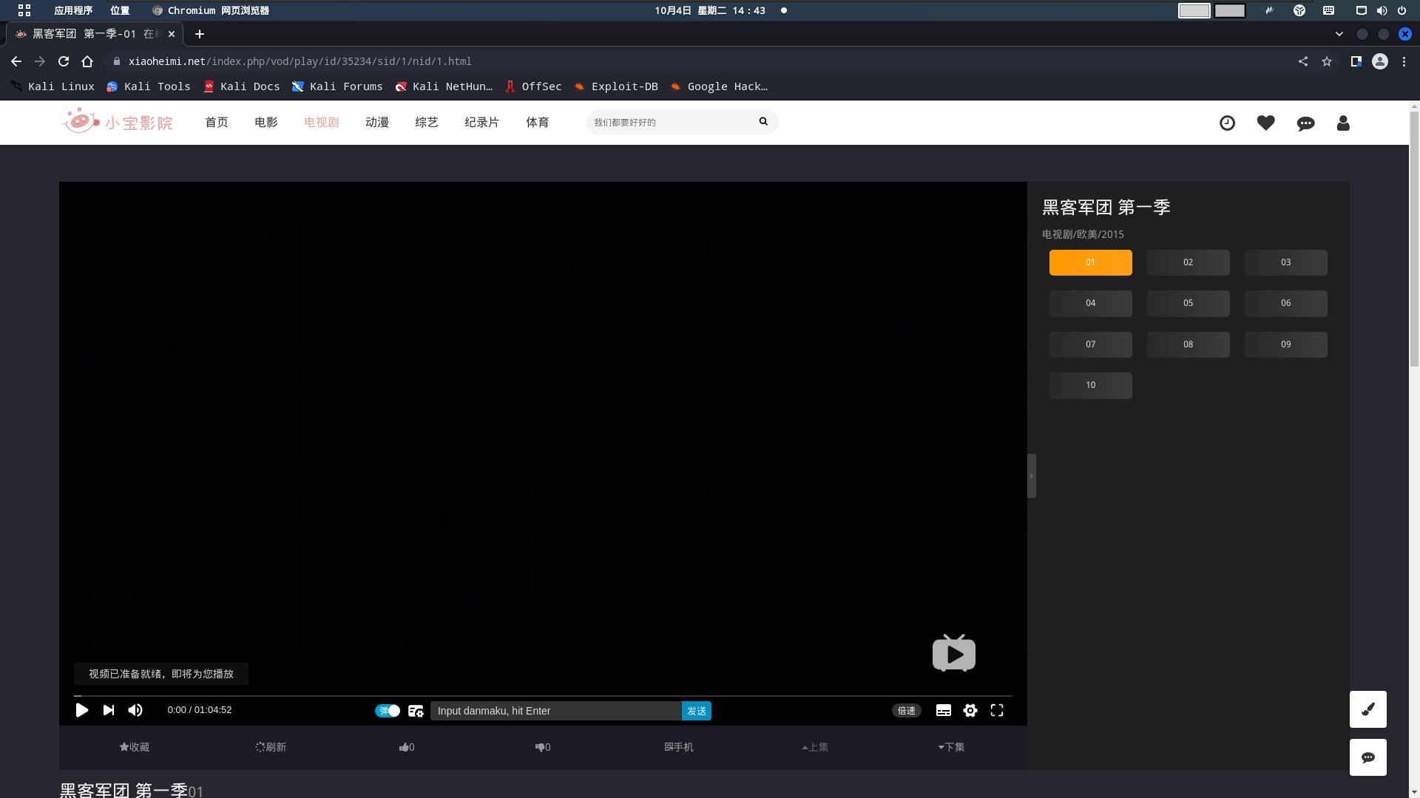Click the video progress bar

tap(543, 696)
